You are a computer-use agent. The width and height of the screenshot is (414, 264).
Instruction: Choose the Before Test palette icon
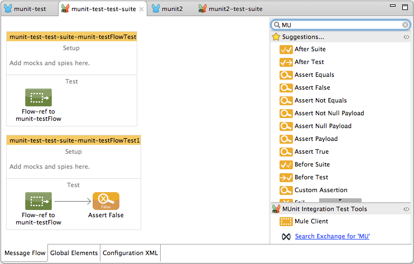286,177
